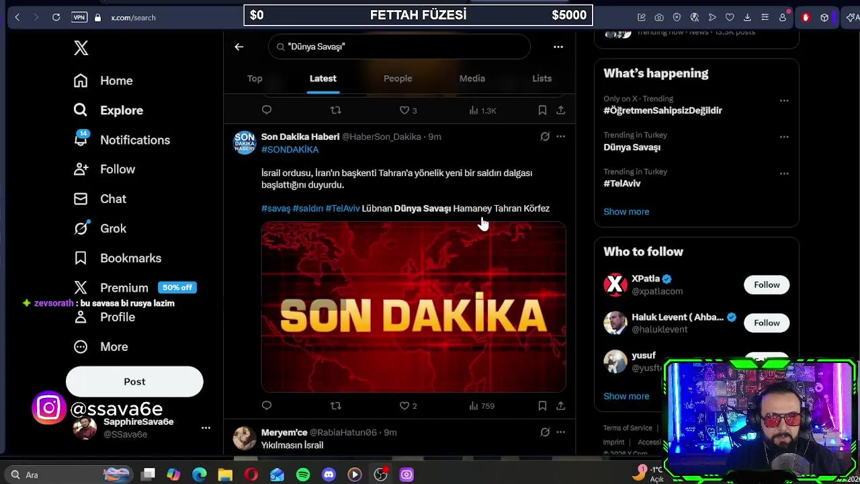
Task: Click the search field containing "Dünya Savaşı"
Action: pyautogui.click(x=399, y=46)
